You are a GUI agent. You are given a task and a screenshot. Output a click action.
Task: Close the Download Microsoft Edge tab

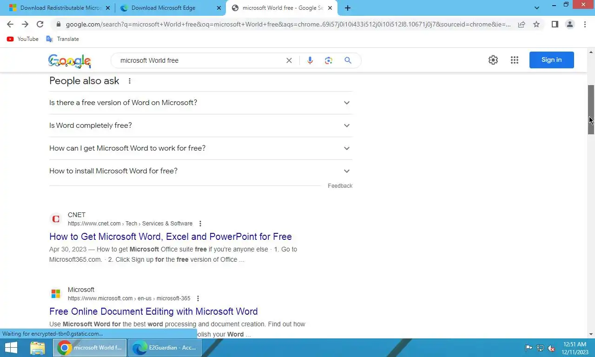point(218,8)
